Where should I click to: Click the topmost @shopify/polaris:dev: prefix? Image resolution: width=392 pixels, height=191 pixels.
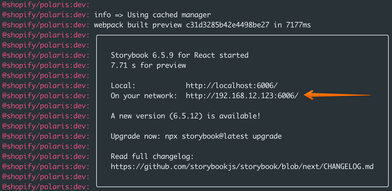tap(46, 5)
